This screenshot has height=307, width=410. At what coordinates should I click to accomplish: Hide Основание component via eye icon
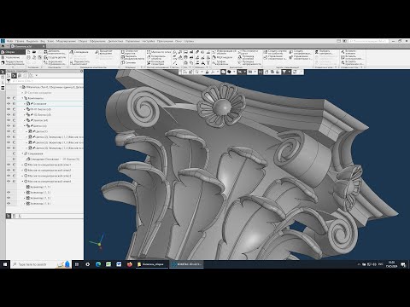[x=9, y=103]
